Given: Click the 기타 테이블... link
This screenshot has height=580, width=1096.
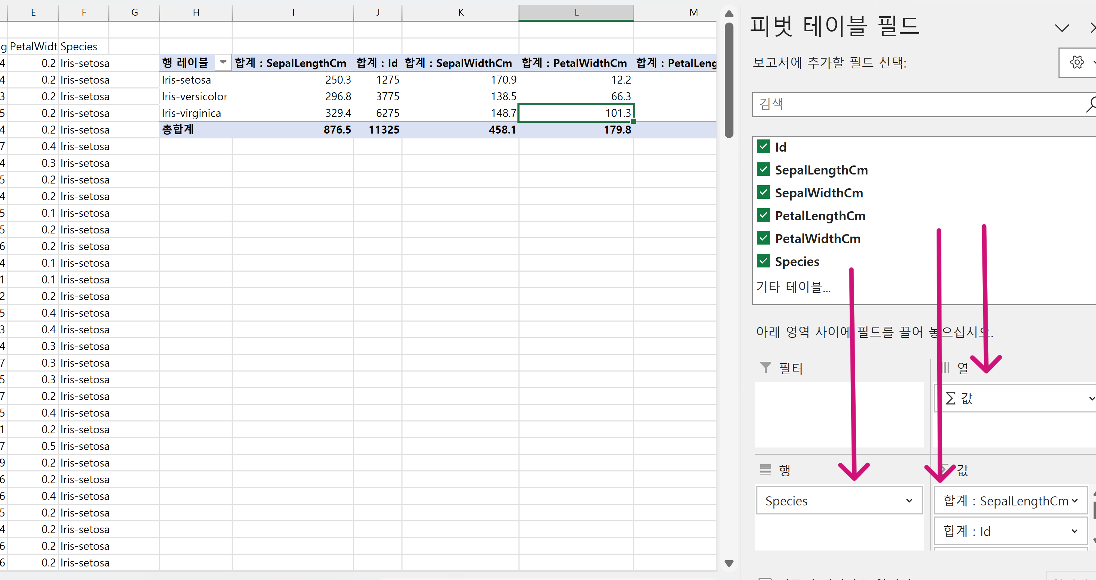Looking at the screenshot, I should coord(793,287).
